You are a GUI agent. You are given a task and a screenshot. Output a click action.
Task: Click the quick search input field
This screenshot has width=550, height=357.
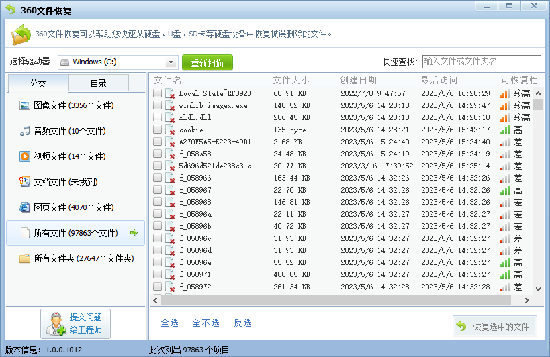tap(482, 62)
